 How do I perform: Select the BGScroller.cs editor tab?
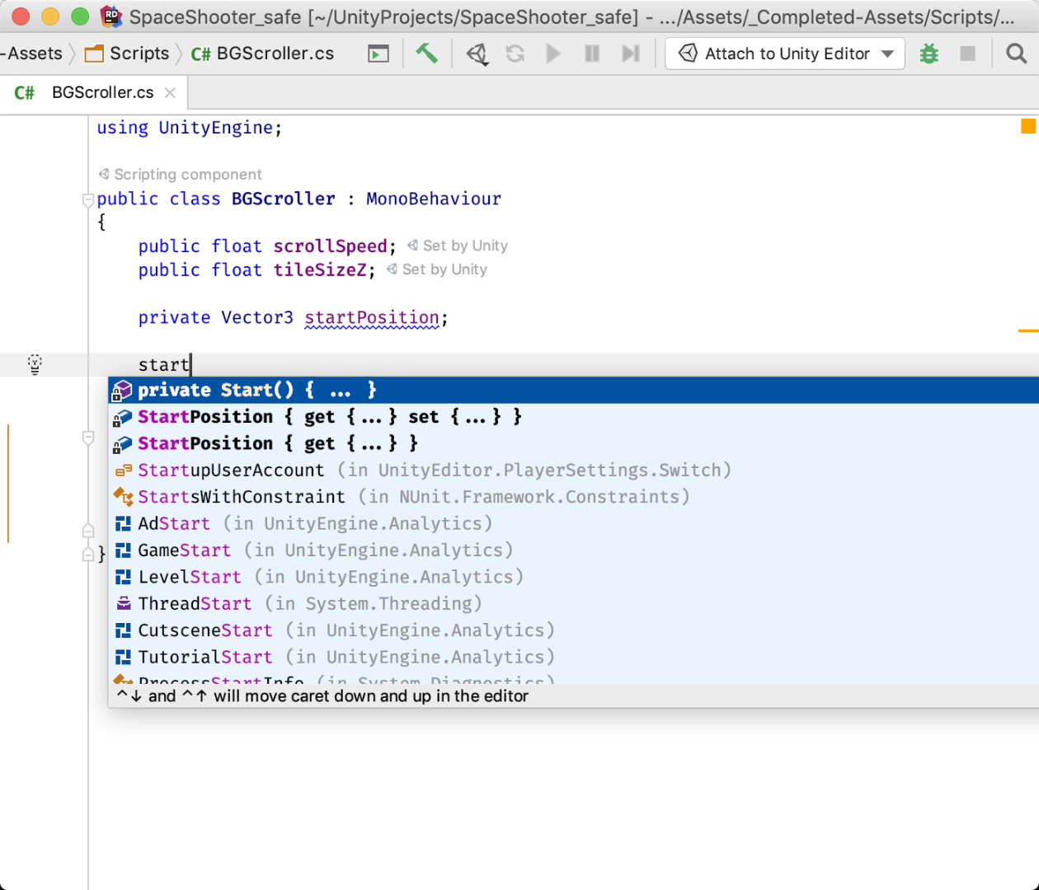click(101, 92)
